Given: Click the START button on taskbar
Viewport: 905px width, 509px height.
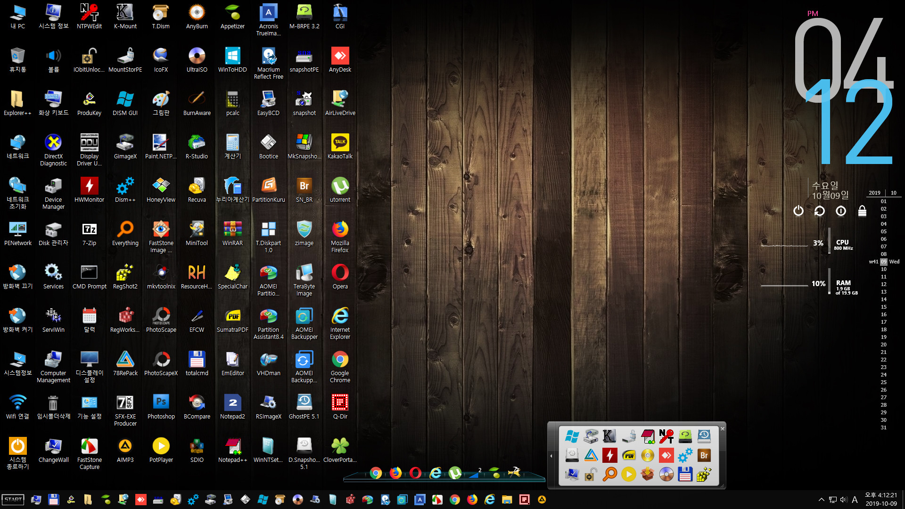Looking at the screenshot, I should click(x=13, y=500).
